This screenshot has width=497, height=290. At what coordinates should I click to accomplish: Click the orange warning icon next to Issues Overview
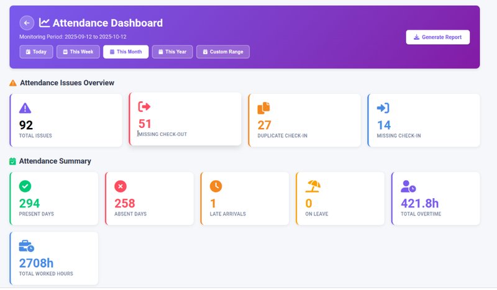tap(12, 83)
